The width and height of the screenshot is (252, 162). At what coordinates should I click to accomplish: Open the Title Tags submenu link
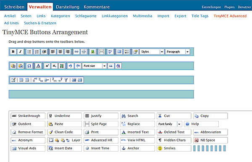click(200, 16)
